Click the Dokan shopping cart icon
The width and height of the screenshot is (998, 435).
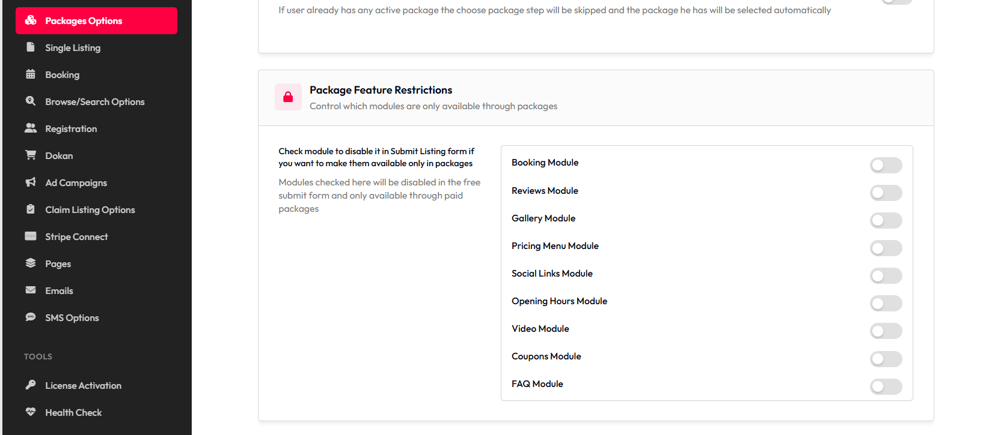point(31,155)
